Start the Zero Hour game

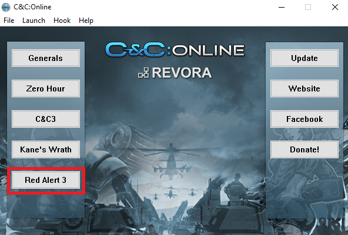point(46,88)
